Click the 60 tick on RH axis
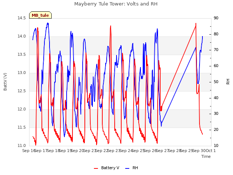Image resolution: width=233 pixels, height=175 pixels. 216,66
